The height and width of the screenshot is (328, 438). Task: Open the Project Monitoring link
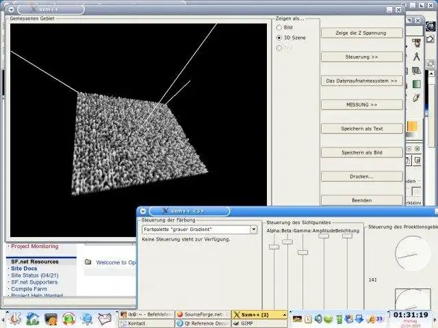click(x=35, y=246)
